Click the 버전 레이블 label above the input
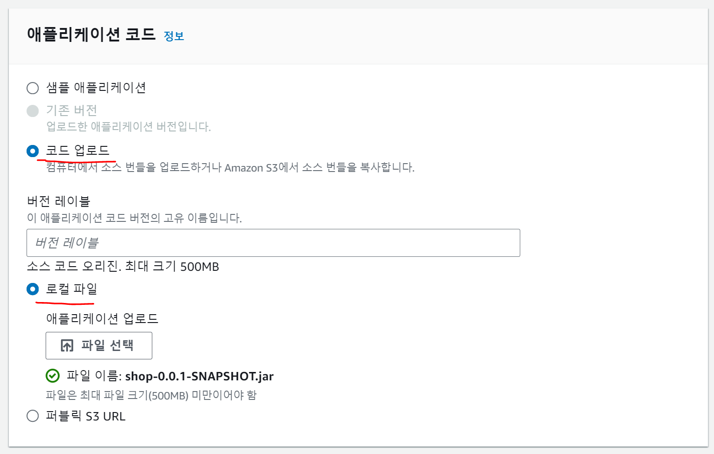 coord(59,201)
